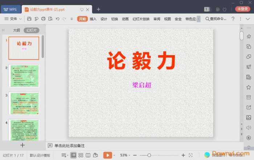Click the print icon in the toolbar
This screenshot has width=254, height=160.
pyautogui.click(x=44, y=19)
